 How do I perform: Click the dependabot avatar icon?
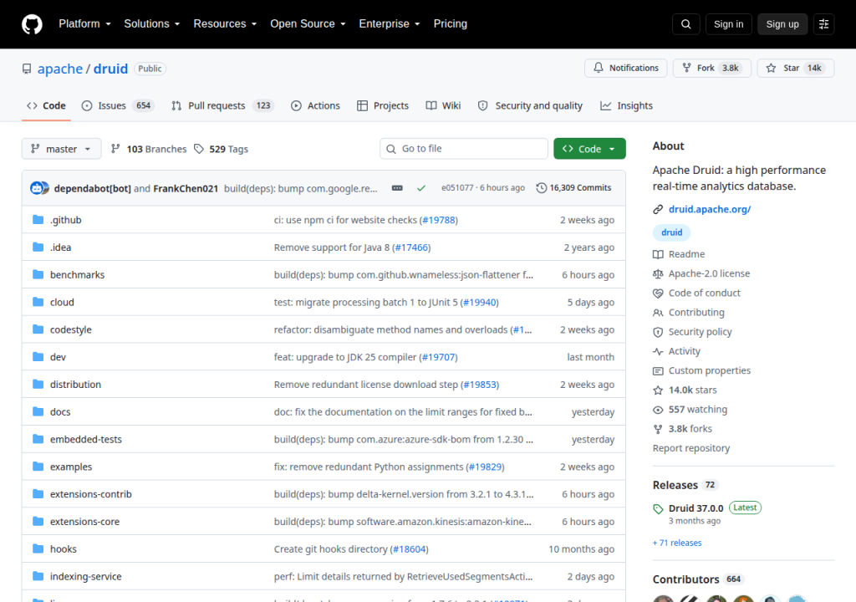(37, 188)
